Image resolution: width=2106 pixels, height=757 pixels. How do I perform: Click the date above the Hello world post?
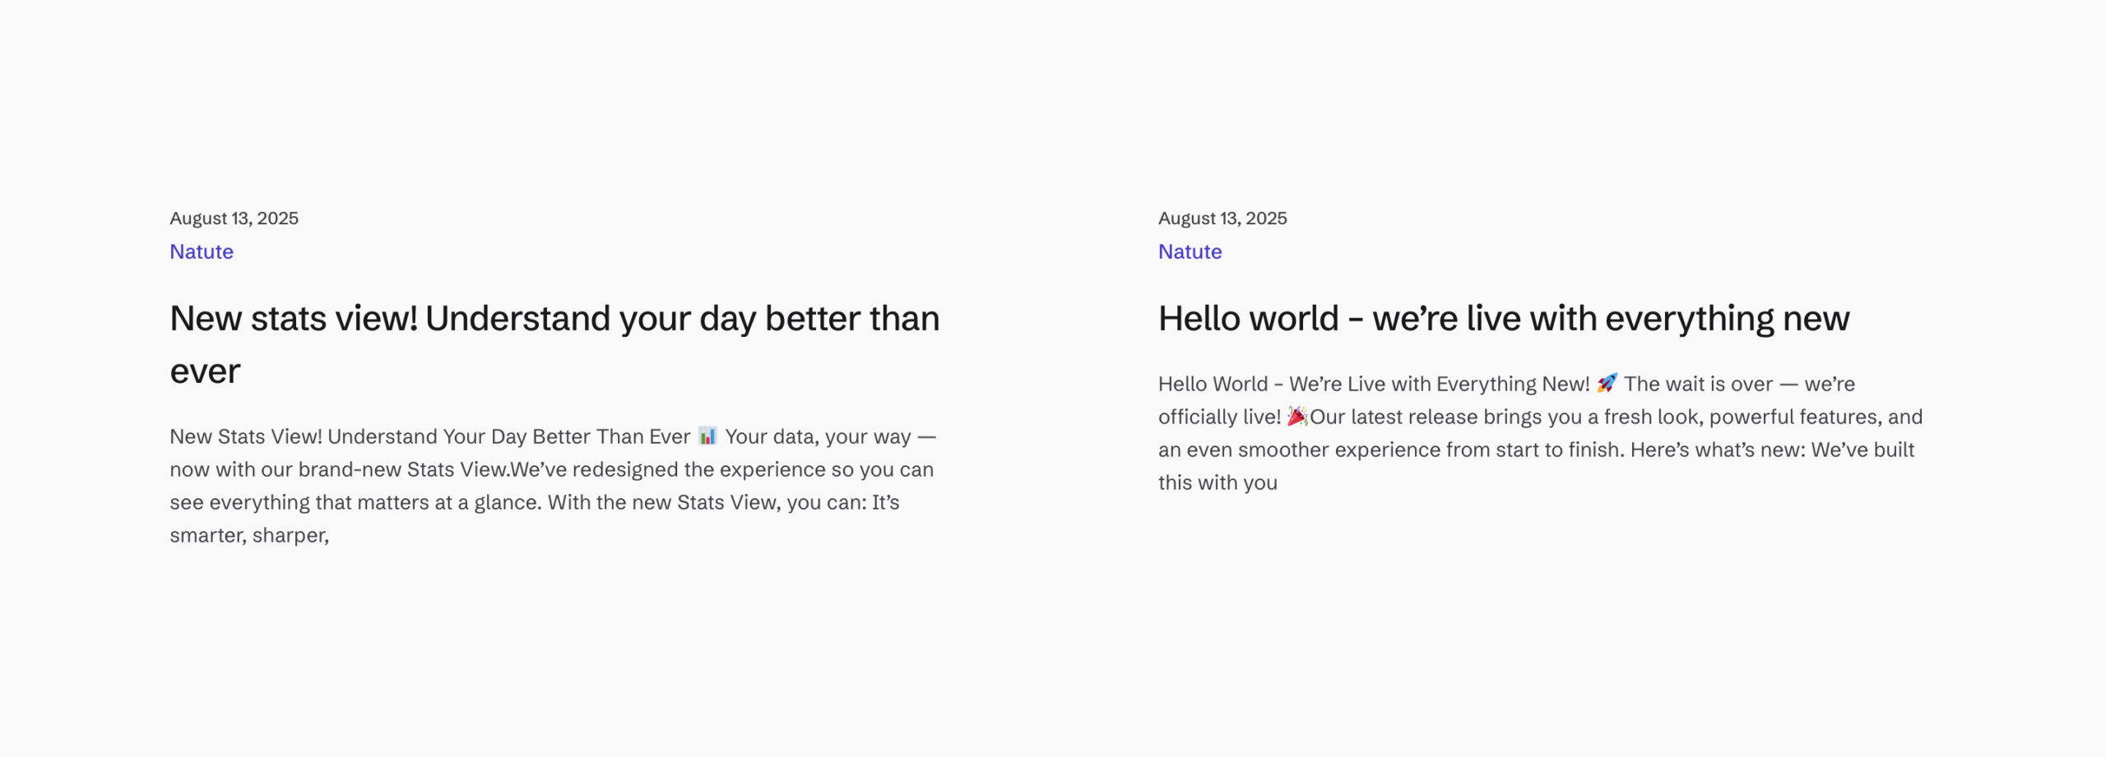pos(1223,219)
